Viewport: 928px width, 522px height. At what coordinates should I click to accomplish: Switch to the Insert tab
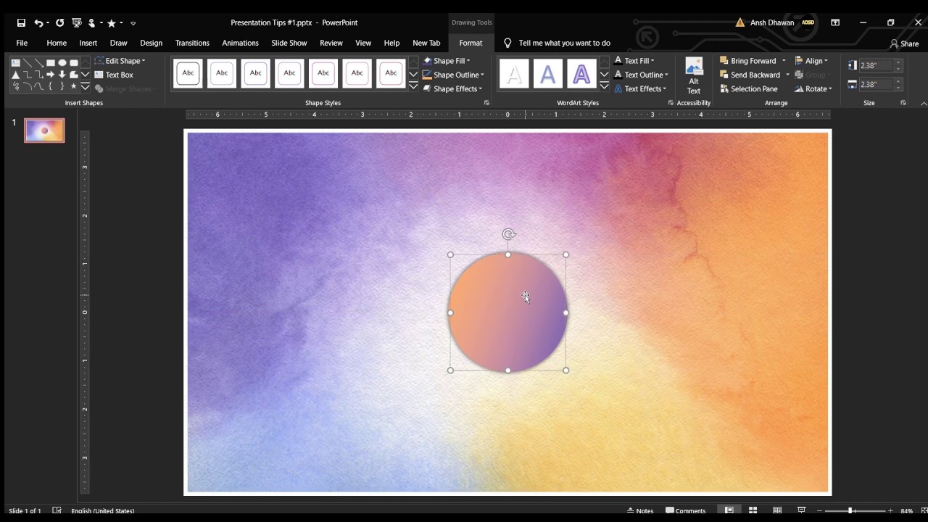(88, 43)
